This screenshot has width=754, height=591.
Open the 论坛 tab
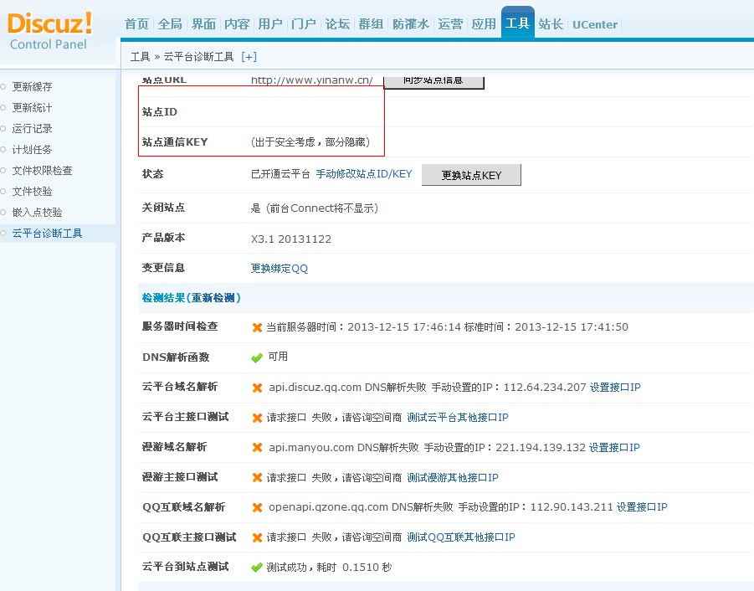(337, 24)
